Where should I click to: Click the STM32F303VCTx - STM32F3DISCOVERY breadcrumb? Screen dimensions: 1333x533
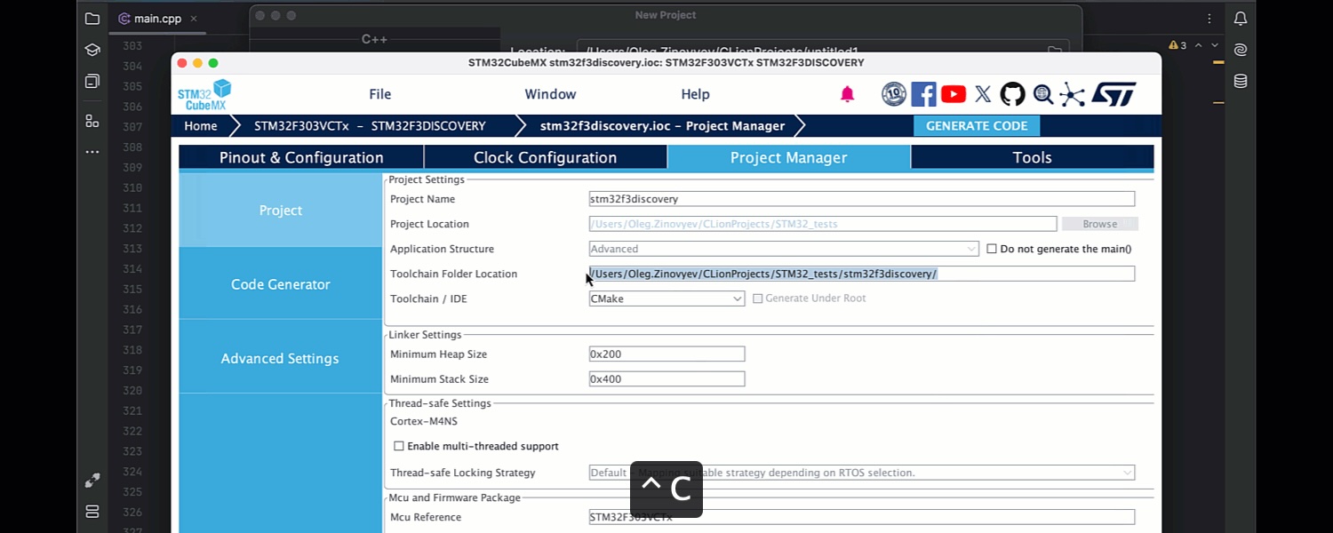pos(370,126)
